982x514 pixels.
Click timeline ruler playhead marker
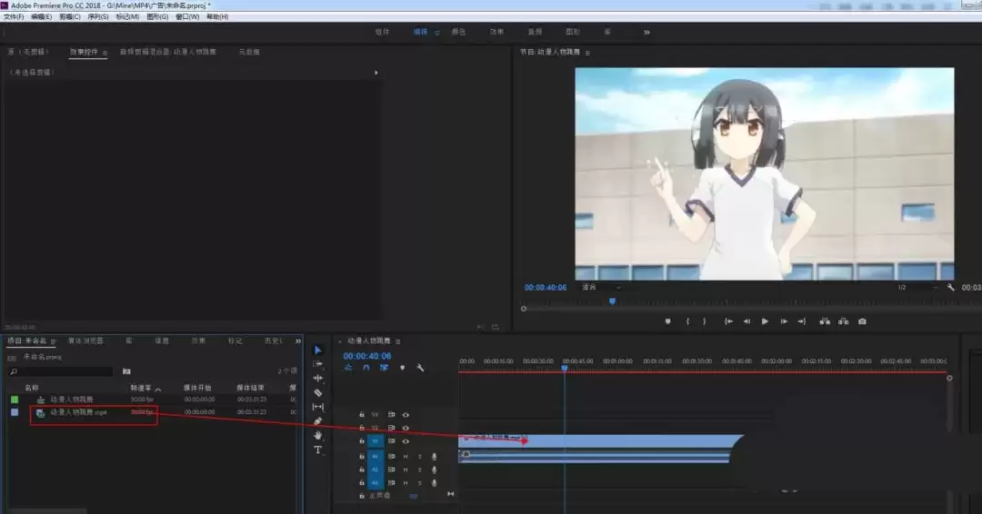(565, 369)
